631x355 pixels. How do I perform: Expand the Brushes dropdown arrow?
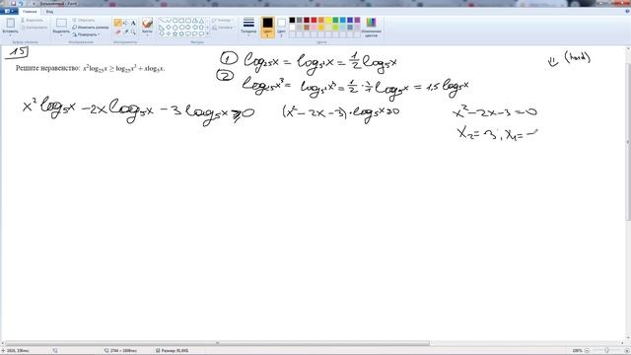pos(147,35)
